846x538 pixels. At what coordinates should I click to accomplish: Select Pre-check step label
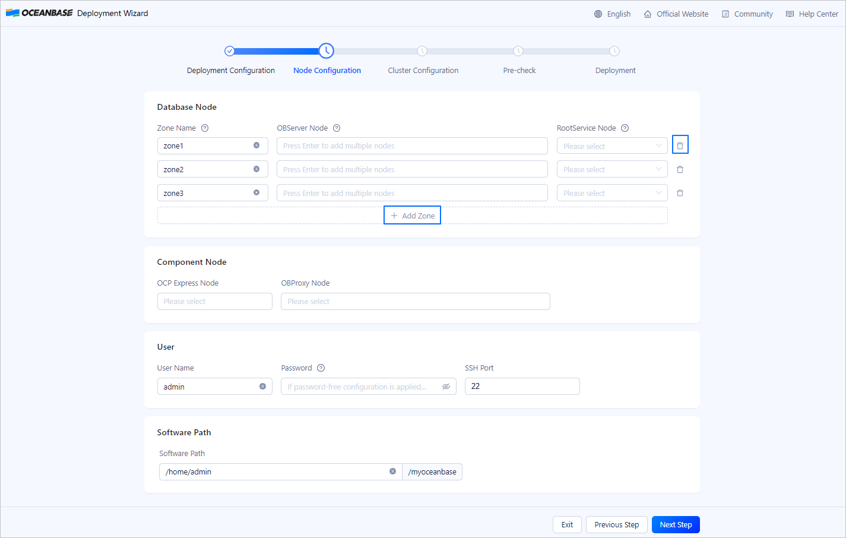point(519,70)
